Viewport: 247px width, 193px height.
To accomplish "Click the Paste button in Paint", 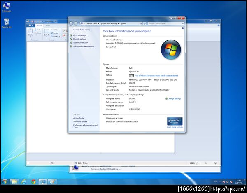I will coord(30,31).
